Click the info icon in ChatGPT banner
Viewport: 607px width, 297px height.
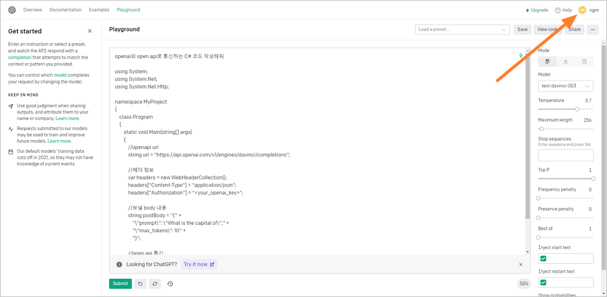point(119,264)
